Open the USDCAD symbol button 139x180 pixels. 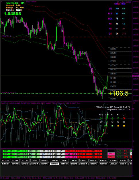[x=113, y=164]
